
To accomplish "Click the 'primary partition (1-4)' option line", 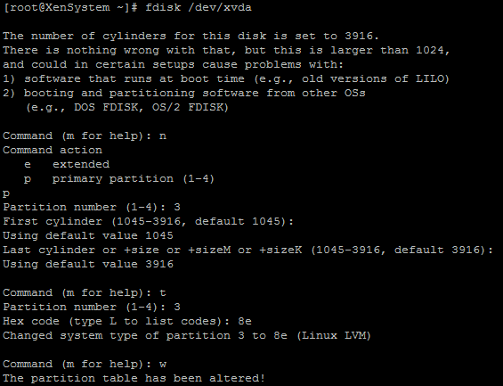I will coord(119,179).
